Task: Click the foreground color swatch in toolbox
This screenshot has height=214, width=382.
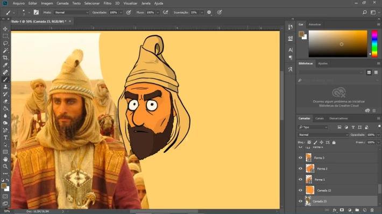Action: (x=4, y=186)
